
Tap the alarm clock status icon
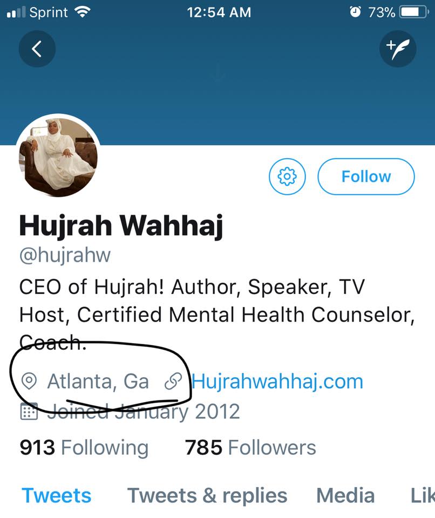355,12
